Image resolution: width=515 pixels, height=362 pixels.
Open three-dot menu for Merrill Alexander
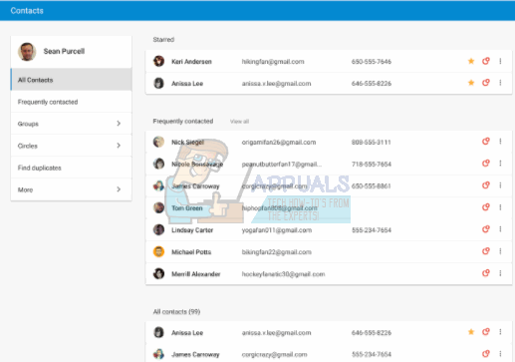coord(500,273)
